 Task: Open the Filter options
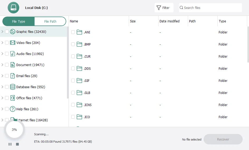pos(164,8)
